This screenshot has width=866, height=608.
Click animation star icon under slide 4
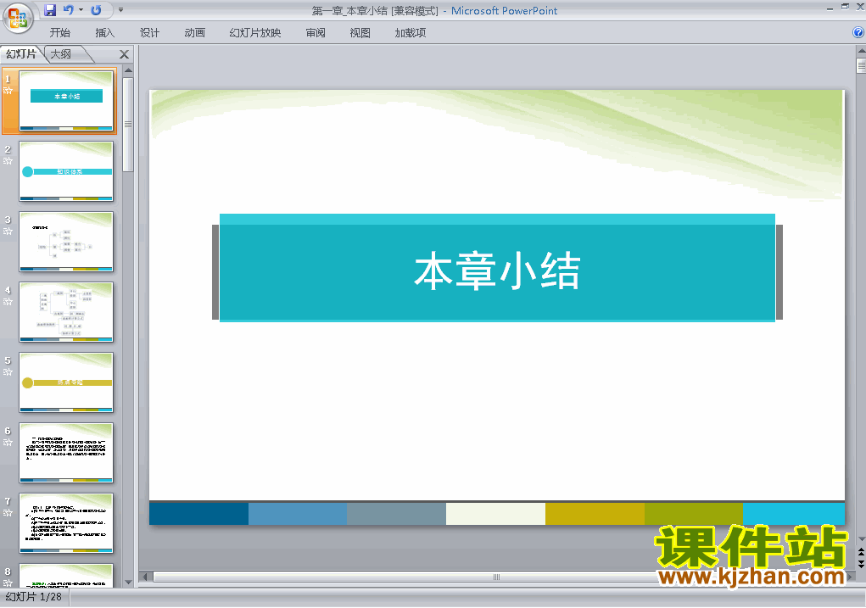tap(8, 302)
